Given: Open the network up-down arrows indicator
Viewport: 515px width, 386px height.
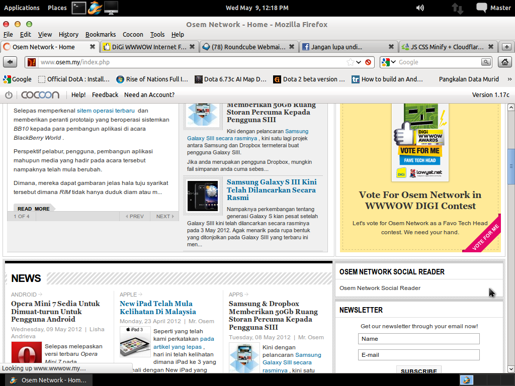Looking at the screenshot, I should (x=458, y=8).
